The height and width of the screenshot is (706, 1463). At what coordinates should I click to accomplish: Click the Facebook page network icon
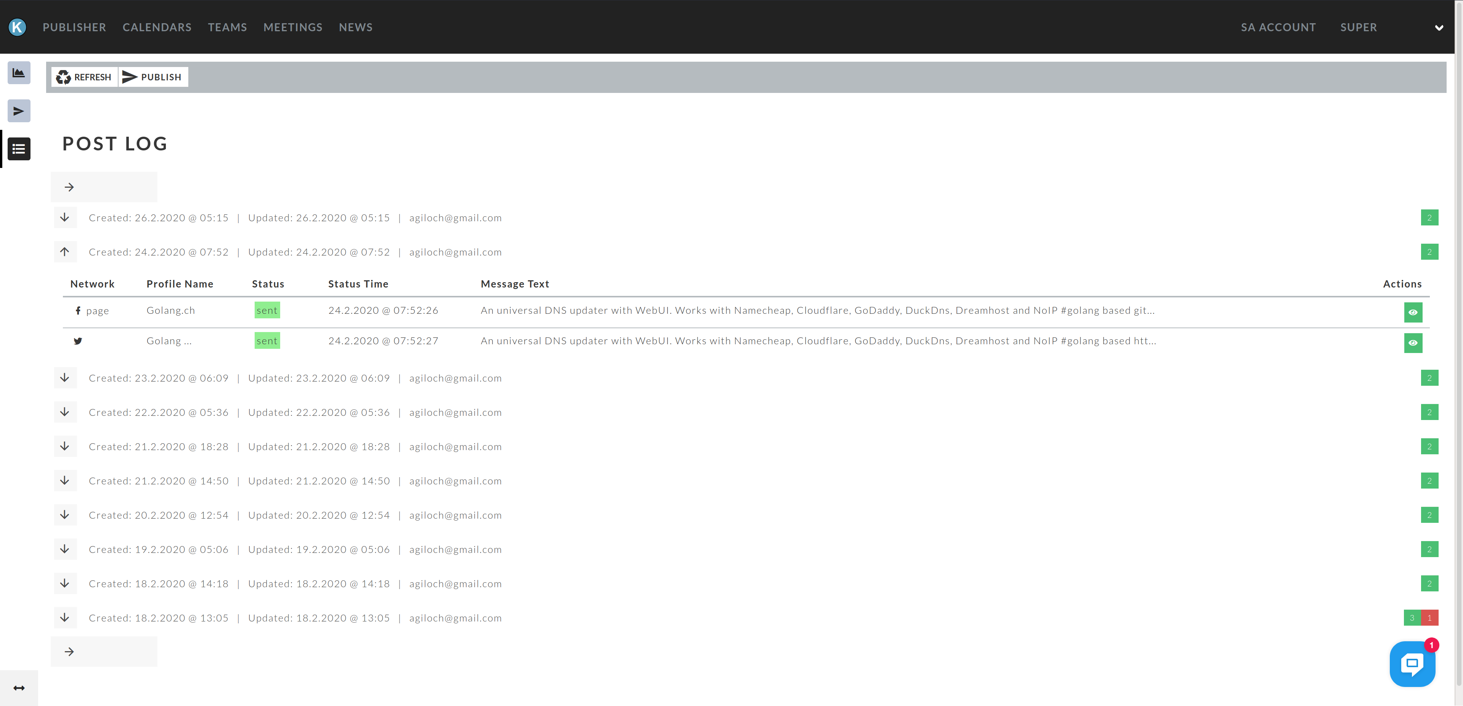point(78,310)
